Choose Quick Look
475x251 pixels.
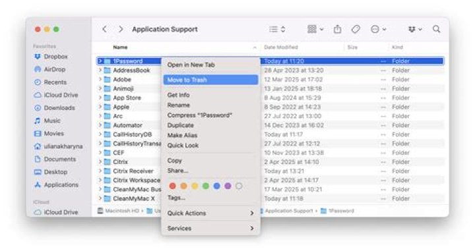tap(210, 146)
